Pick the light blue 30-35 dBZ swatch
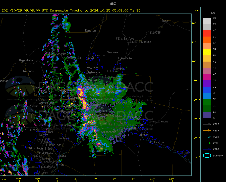This screenshot has height=182, width=226. coord(207,96)
